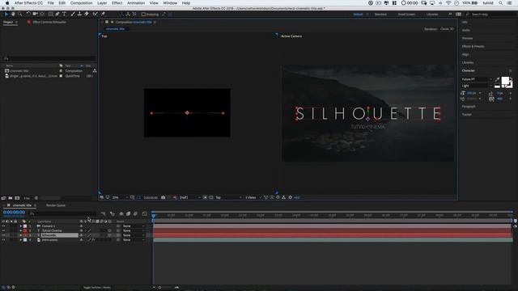Expand the Camera 1 layer properties

click(x=21, y=226)
